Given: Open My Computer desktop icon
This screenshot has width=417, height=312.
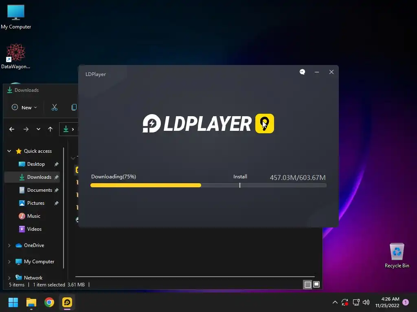Looking at the screenshot, I should pyautogui.click(x=16, y=17).
